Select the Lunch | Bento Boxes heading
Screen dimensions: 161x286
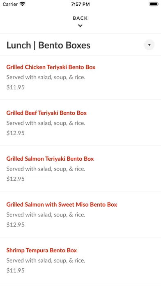click(48, 45)
